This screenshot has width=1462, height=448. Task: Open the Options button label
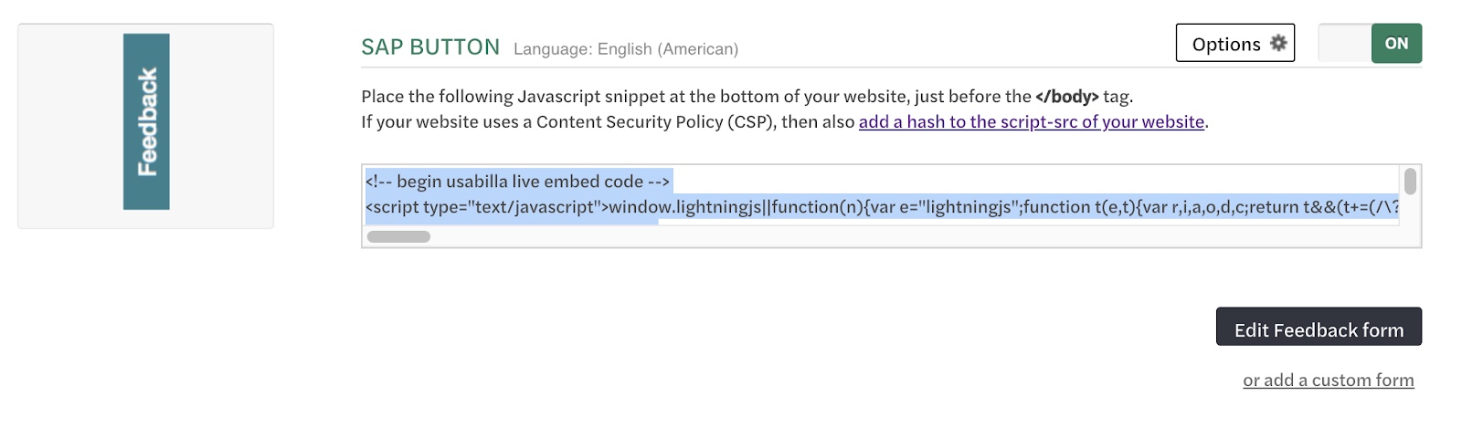(1225, 44)
